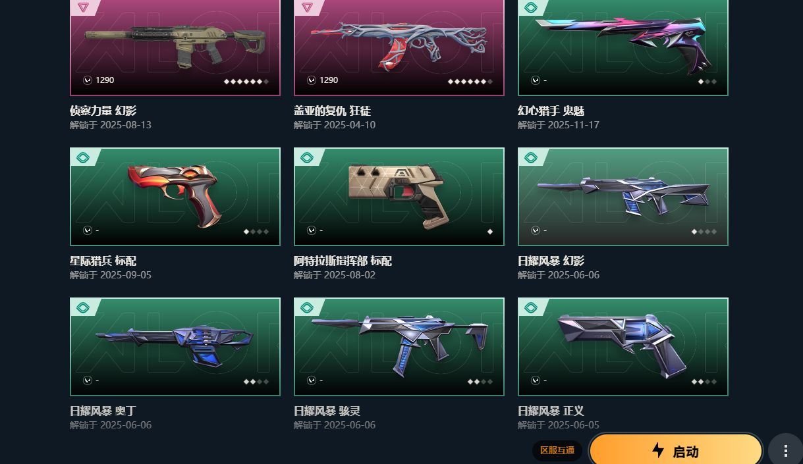Click the 日耀风暴 骇灵 title text
The width and height of the screenshot is (803, 464).
click(327, 411)
